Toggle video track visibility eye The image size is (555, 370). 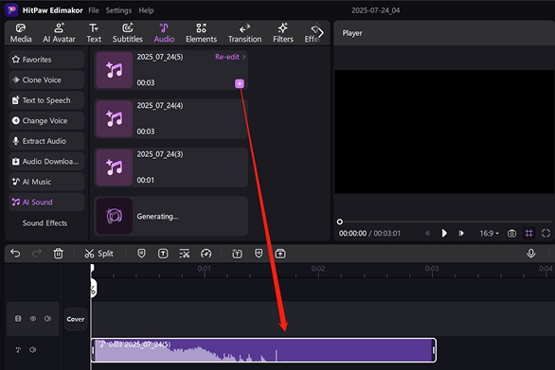33,319
